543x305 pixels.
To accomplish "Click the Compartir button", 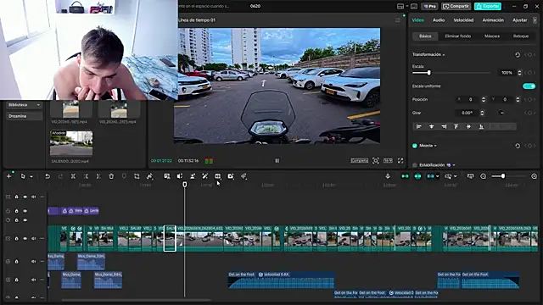I will click(456, 6).
